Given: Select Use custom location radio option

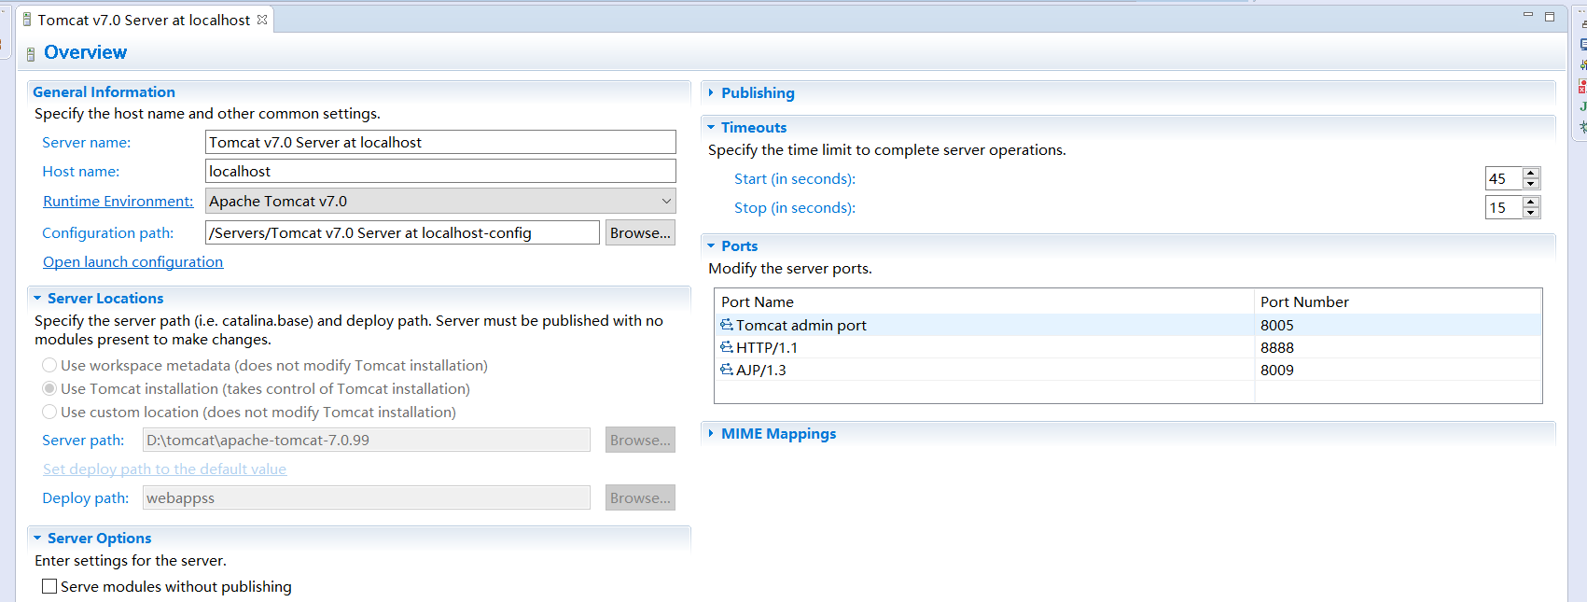Looking at the screenshot, I should 49,412.
